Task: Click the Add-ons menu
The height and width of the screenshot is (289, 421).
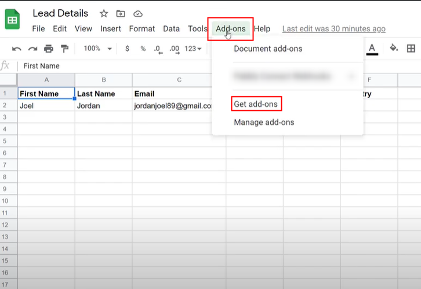Action: tap(231, 29)
